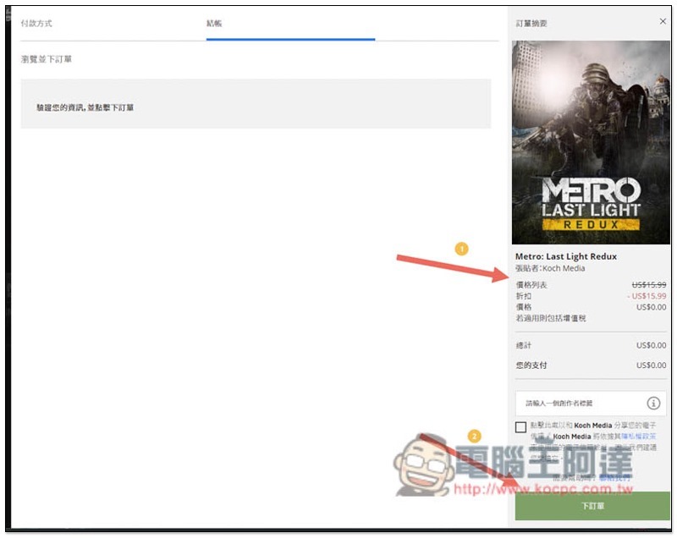This screenshot has width=677, height=538.
Task: Click the 聯絡我們 help link
Action: (614, 477)
